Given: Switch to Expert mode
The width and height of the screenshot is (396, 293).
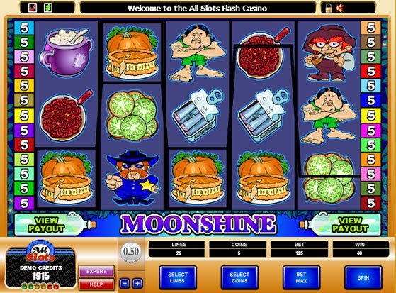Looking at the screenshot, I should coord(96,271).
